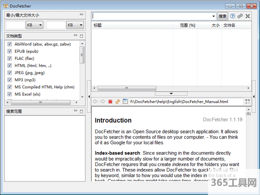260x195 pixels.
Task: Go back with the left arrow in preview
Action: coord(95,101)
